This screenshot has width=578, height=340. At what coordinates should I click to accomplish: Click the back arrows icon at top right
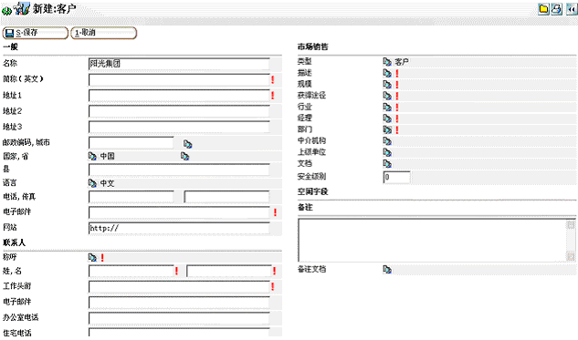click(572, 9)
